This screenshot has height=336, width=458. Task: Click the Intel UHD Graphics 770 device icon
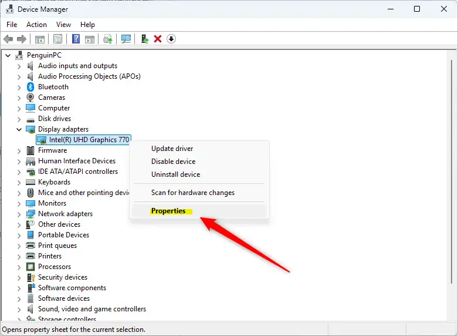click(x=42, y=140)
